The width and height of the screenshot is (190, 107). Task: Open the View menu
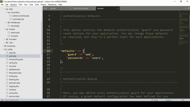point(26,5)
